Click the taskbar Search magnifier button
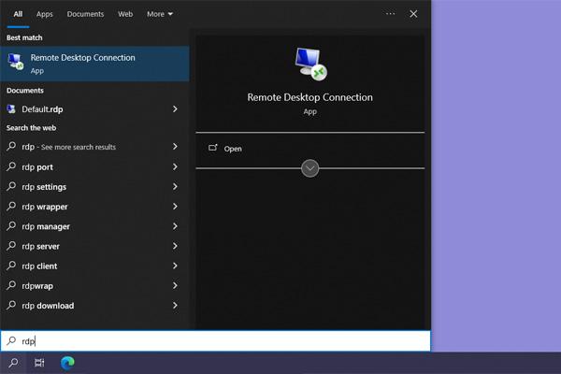This screenshot has width=561, height=374. click(x=14, y=363)
